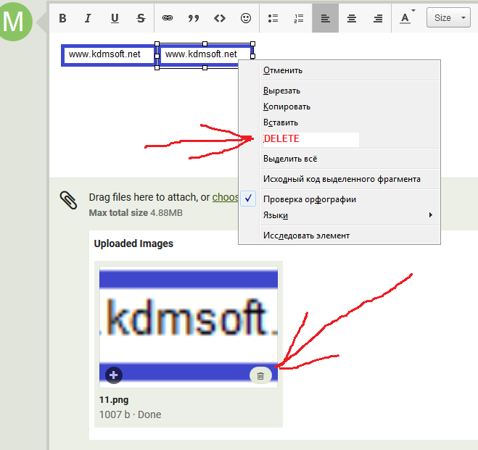Select the first www.kdmsoft.net image in the editor
The image size is (478, 450).
pyautogui.click(x=108, y=55)
